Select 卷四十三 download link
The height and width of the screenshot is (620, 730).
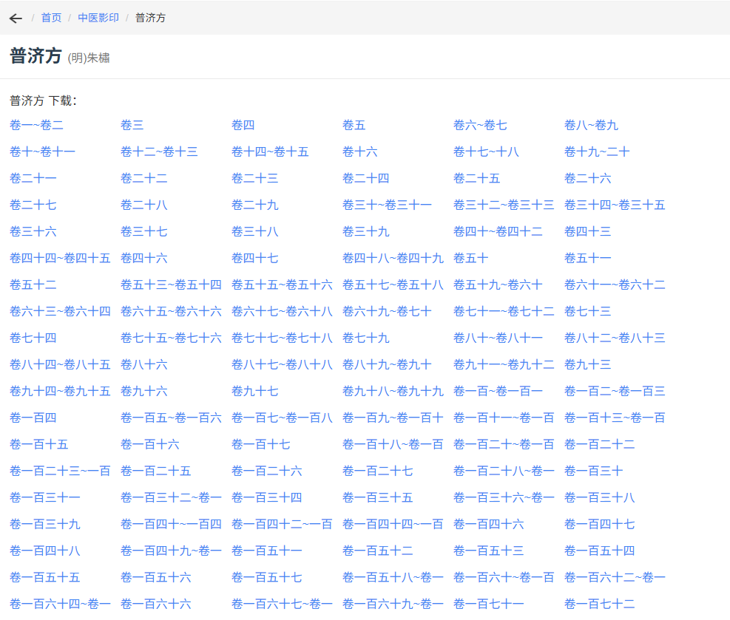pos(587,232)
